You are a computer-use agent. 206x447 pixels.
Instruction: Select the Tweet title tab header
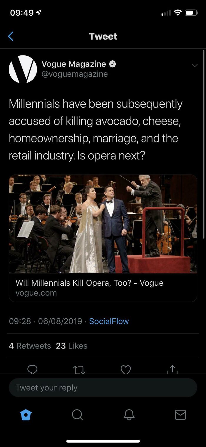(103, 36)
